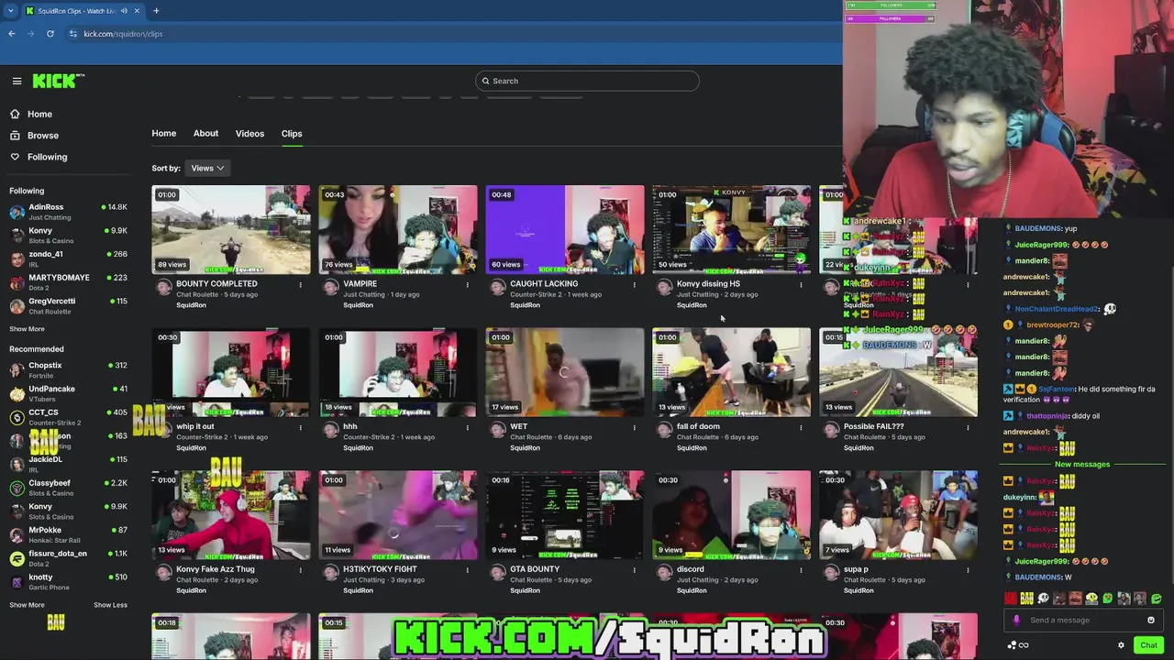1174x660 pixels.
Task: Click the Kick logo
Action: pos(57,81)
